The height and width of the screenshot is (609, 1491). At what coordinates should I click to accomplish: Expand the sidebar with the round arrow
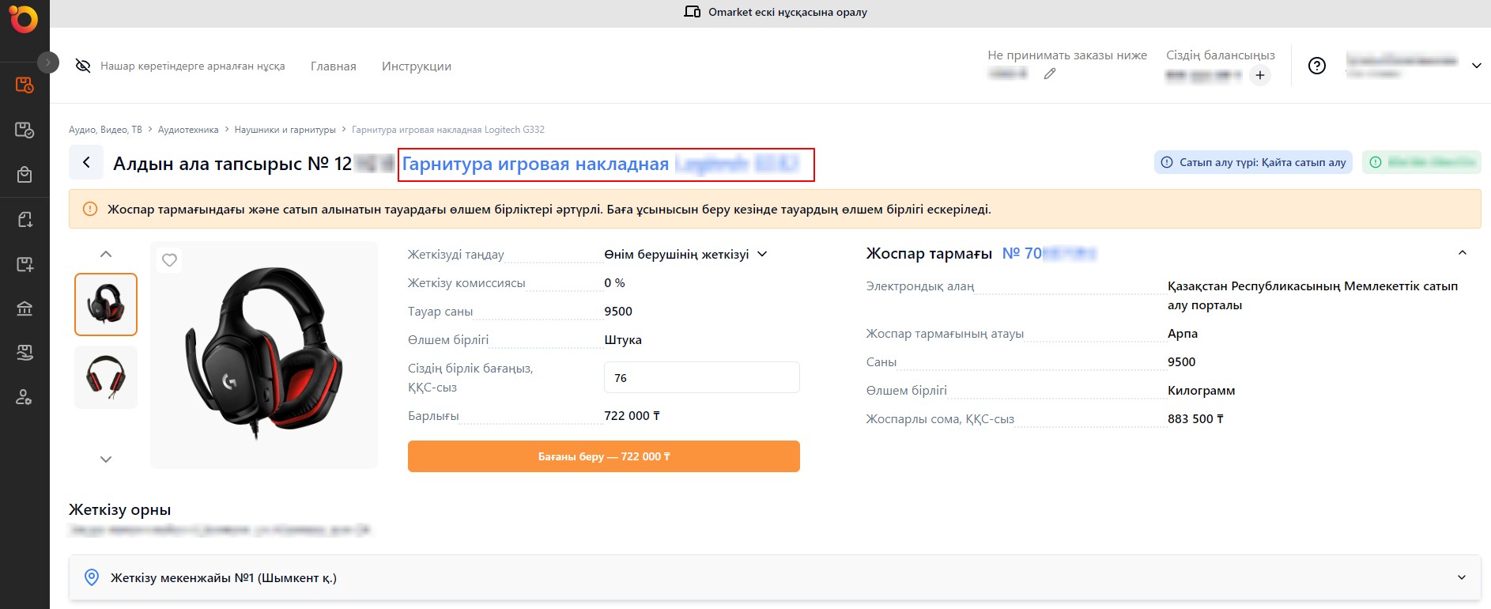(48, 62)
